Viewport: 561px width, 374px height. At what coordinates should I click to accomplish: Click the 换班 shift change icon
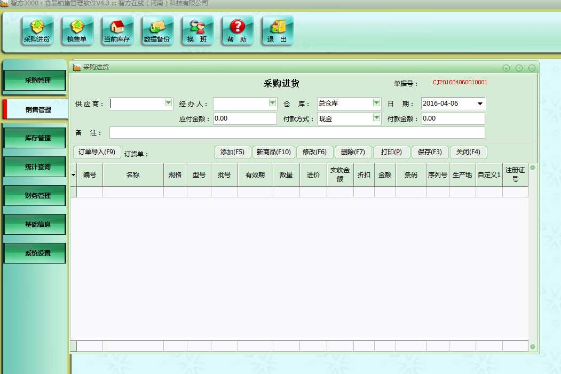coord(197,30)
